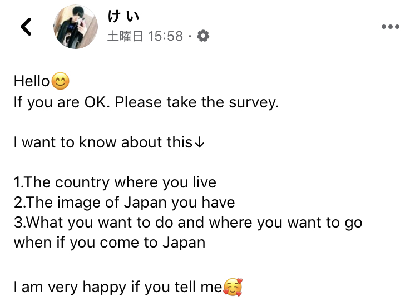Click the line 'when if you come to Japan'

[110, 243]
